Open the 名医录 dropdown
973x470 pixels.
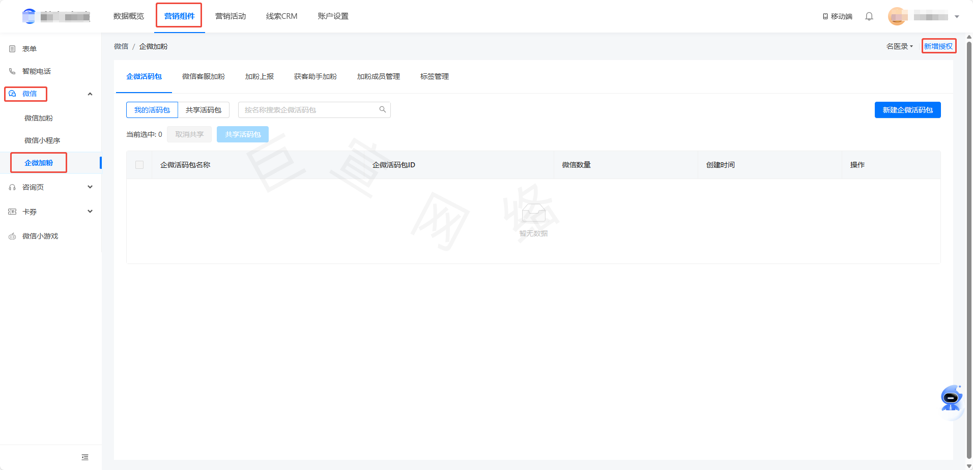click(x=898, y=46)
